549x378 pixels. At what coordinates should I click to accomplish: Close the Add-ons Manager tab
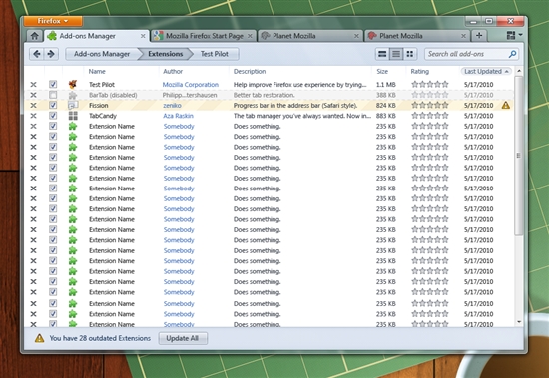pyautogui.click(x=143, y=36)
